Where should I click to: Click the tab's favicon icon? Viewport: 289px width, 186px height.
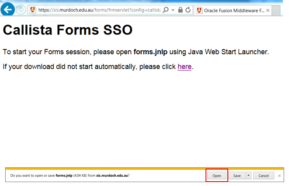pyautogui.click(x=198, y=10)
